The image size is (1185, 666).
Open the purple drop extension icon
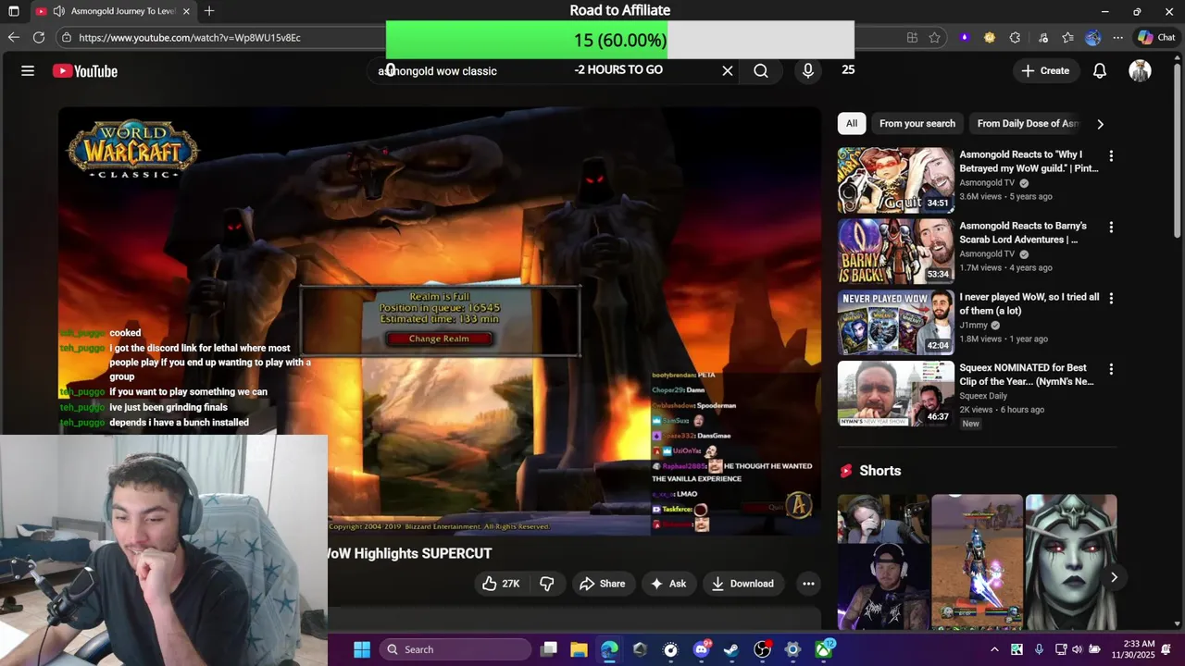(x=965, y=38)
